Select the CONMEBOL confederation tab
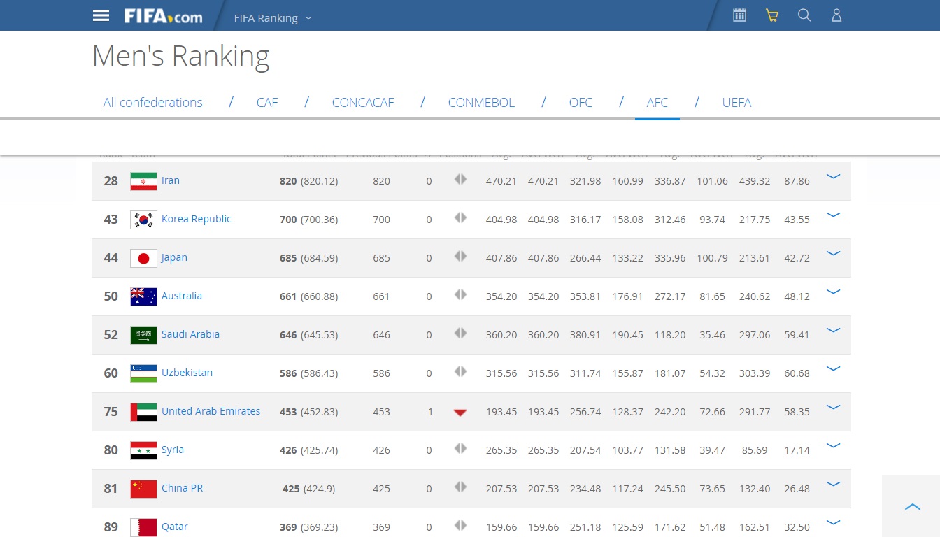Screen dimensions: 940x537 [481, 103]
